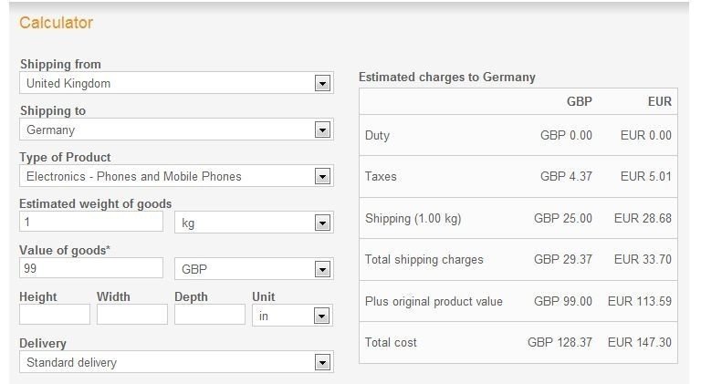Click the Calculator heading

57,22
